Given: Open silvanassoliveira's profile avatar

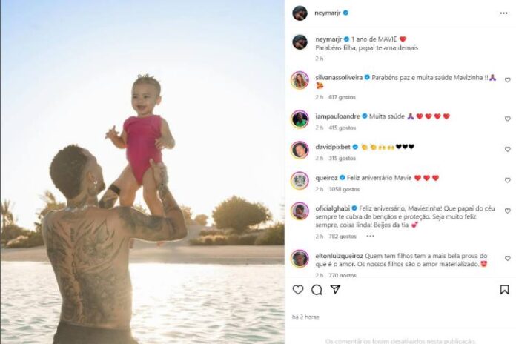Looking at the screenshot, I should click(300, 80).
